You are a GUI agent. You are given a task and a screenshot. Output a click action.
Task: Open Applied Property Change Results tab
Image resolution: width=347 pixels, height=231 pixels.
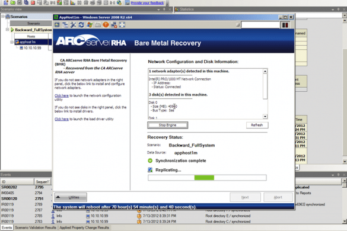[84, 227]
